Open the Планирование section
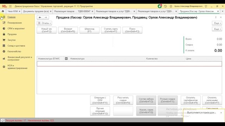The width and height of the screenshot is (225, 126). click(15, 23)
